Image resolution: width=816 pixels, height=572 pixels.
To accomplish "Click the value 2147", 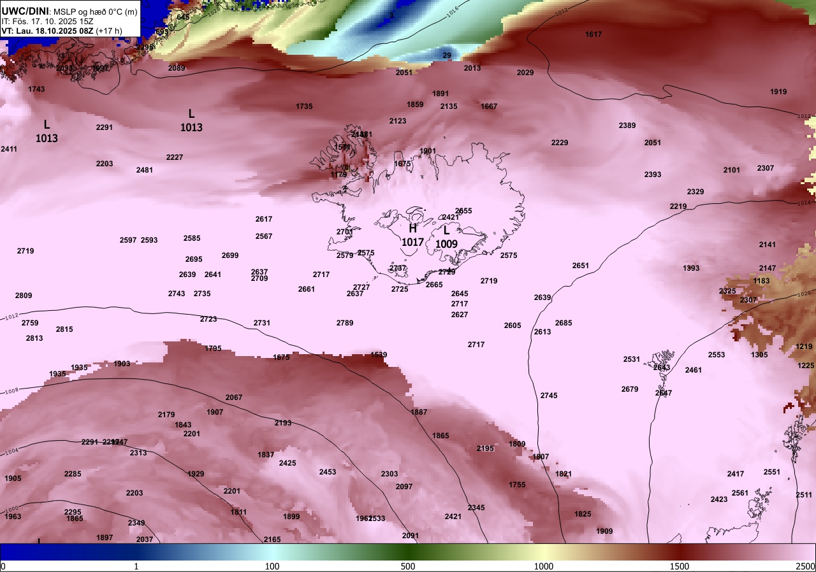I will [768, 268].
